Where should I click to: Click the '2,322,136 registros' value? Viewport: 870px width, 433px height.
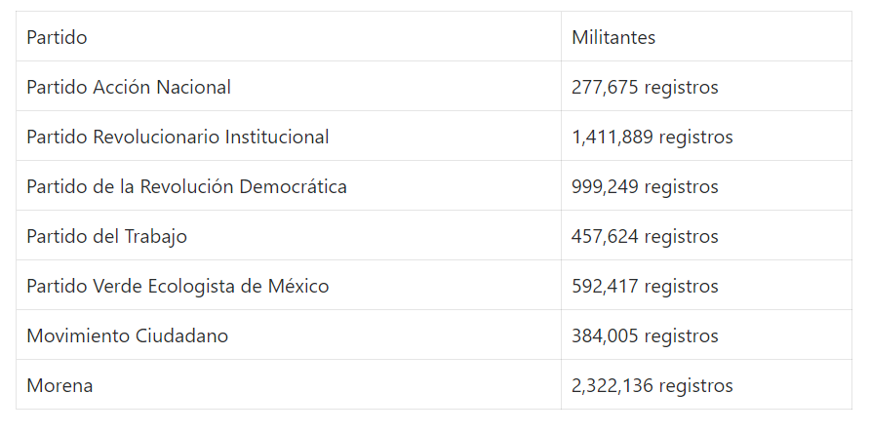(652, 385)
